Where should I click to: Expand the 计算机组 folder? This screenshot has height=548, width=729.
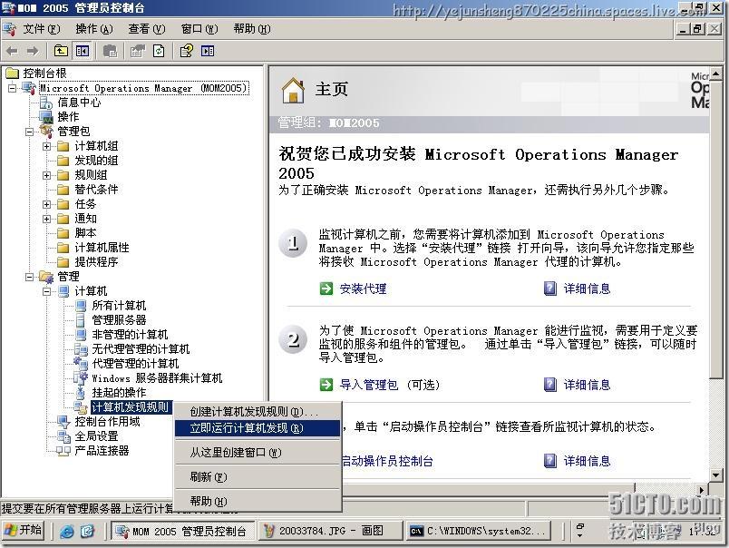(x=46, y=146)
